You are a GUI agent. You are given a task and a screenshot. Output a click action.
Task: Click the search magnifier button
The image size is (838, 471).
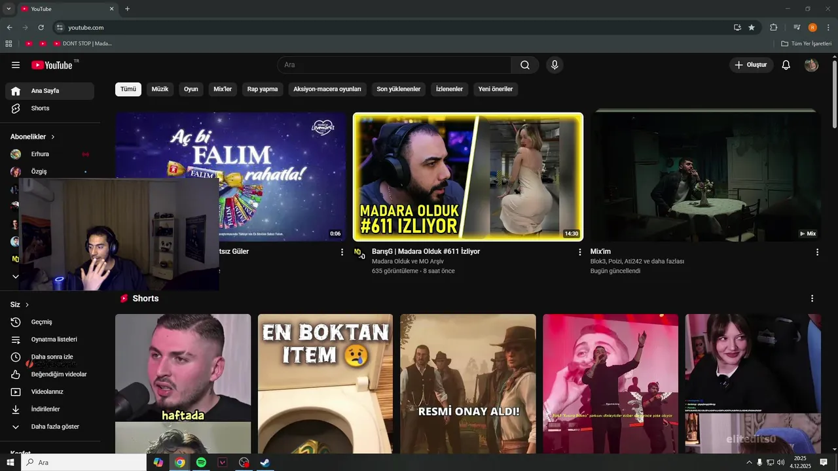point(525,65)
